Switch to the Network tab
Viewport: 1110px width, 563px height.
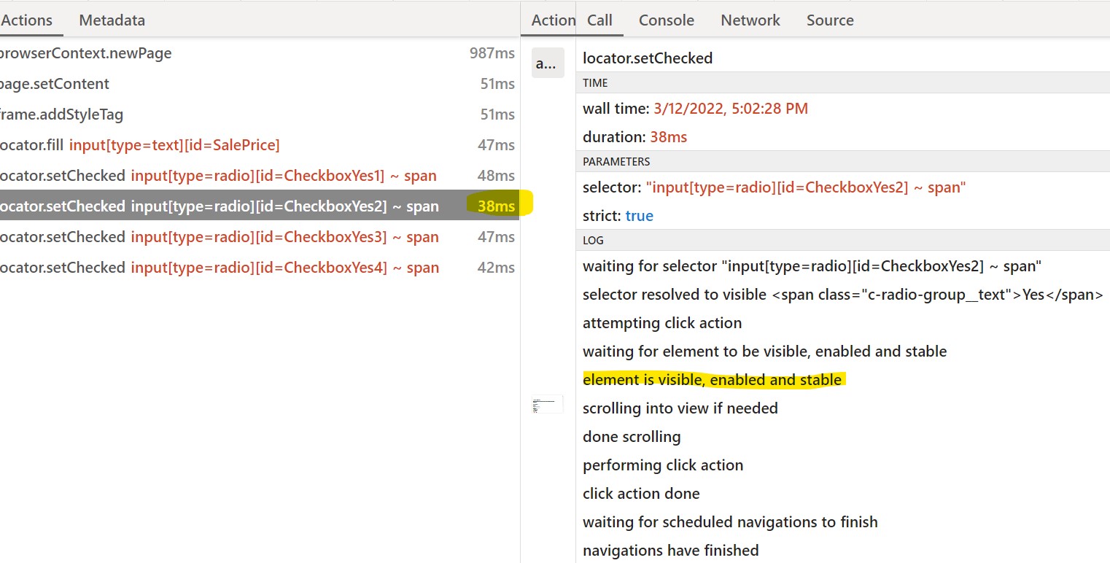click(750, 20)
